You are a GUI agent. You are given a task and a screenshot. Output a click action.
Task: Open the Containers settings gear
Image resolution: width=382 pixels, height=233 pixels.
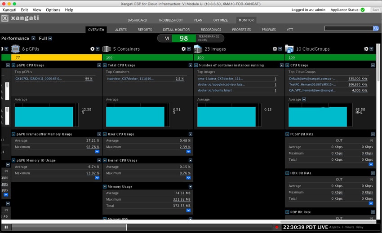coord(184,49)
